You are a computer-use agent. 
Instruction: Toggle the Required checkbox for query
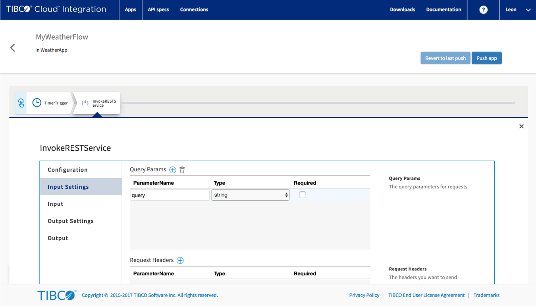pos(303,195)
